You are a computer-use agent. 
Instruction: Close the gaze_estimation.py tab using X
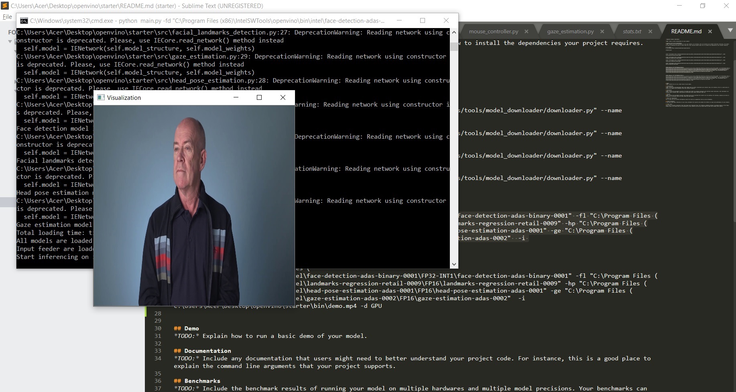point(602,31)
